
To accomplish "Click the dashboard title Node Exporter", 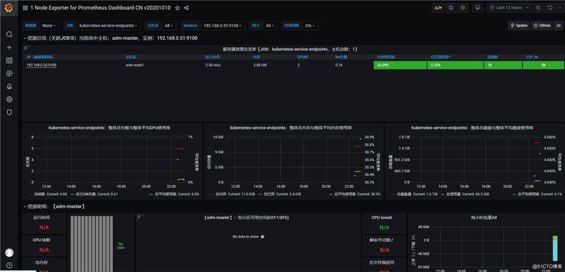I will click(101, 8).
